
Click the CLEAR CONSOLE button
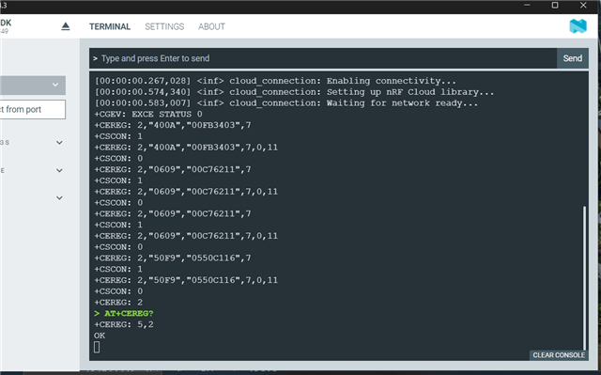[x=559, y=355]
